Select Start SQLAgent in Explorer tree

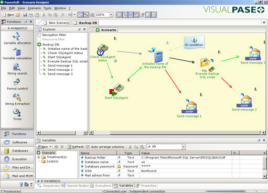tap(59, 57)
